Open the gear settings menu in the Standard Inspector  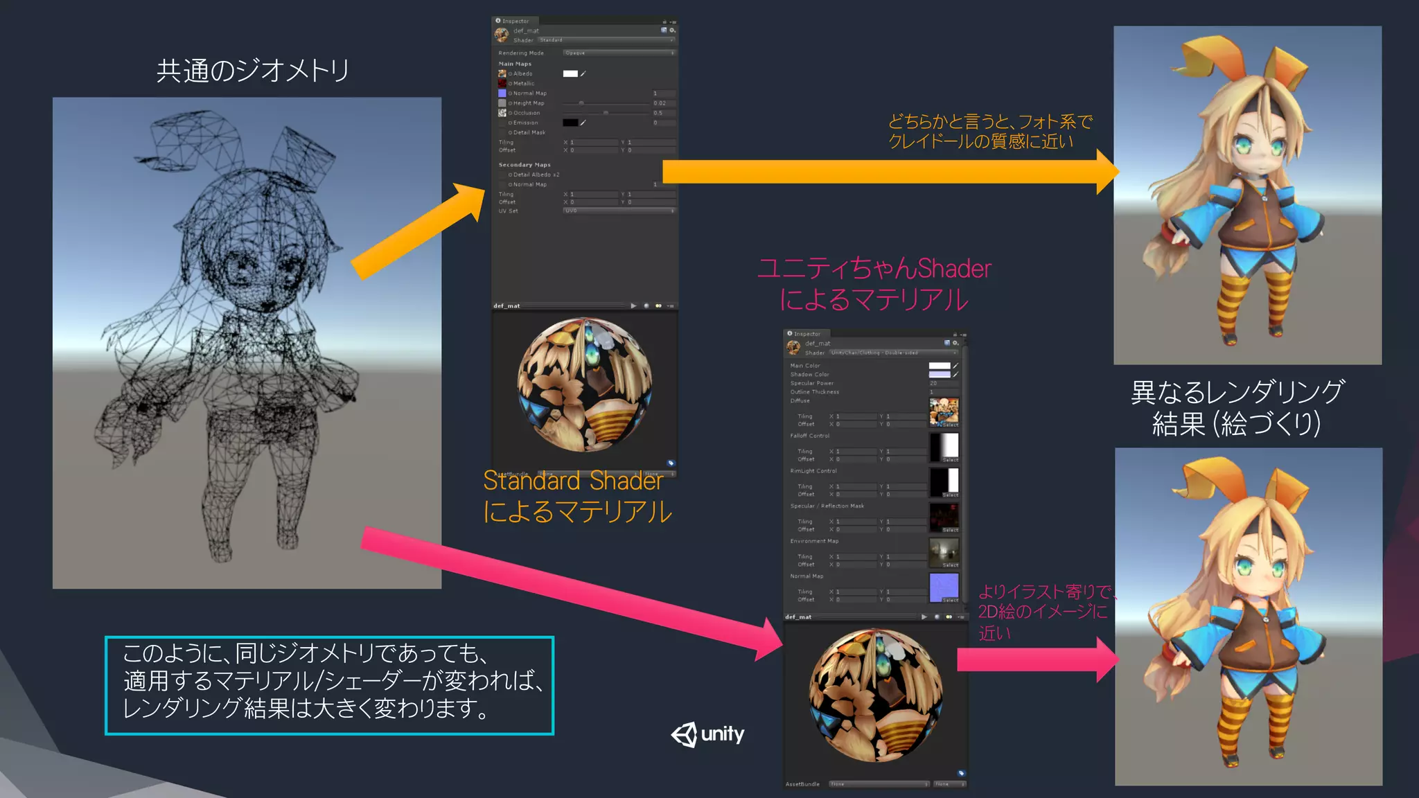coord(672,30)
